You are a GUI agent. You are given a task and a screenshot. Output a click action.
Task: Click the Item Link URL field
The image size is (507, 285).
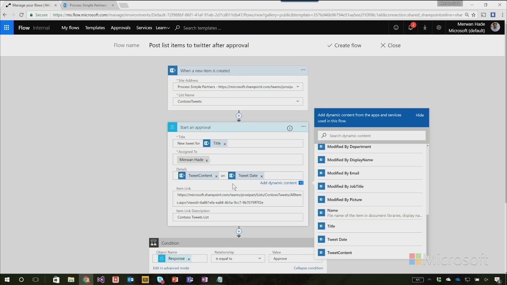click(238, 199)
